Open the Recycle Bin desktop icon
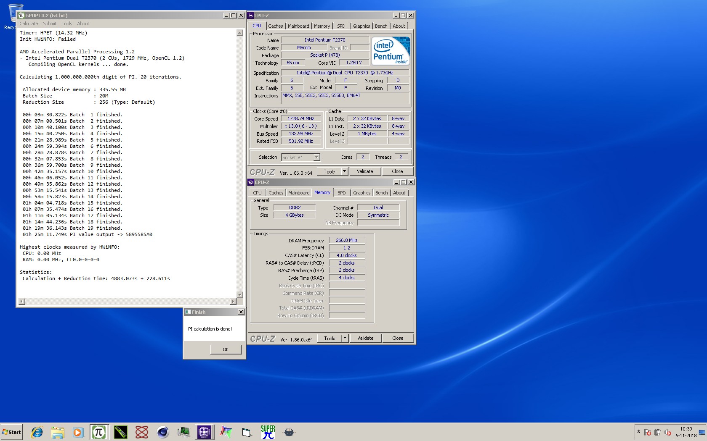 pos(16,17)
